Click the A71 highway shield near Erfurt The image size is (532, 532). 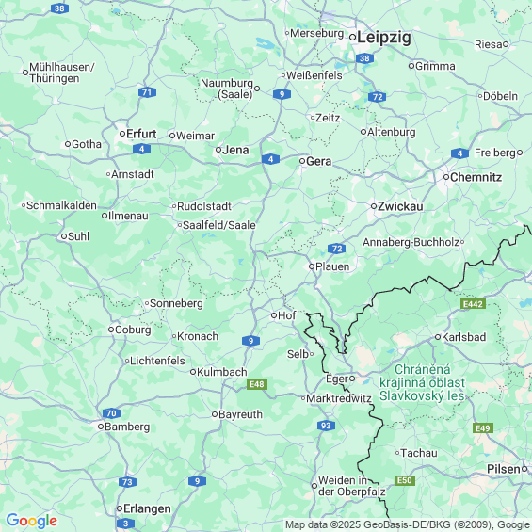pyautogui.click(x=147, y=92)
